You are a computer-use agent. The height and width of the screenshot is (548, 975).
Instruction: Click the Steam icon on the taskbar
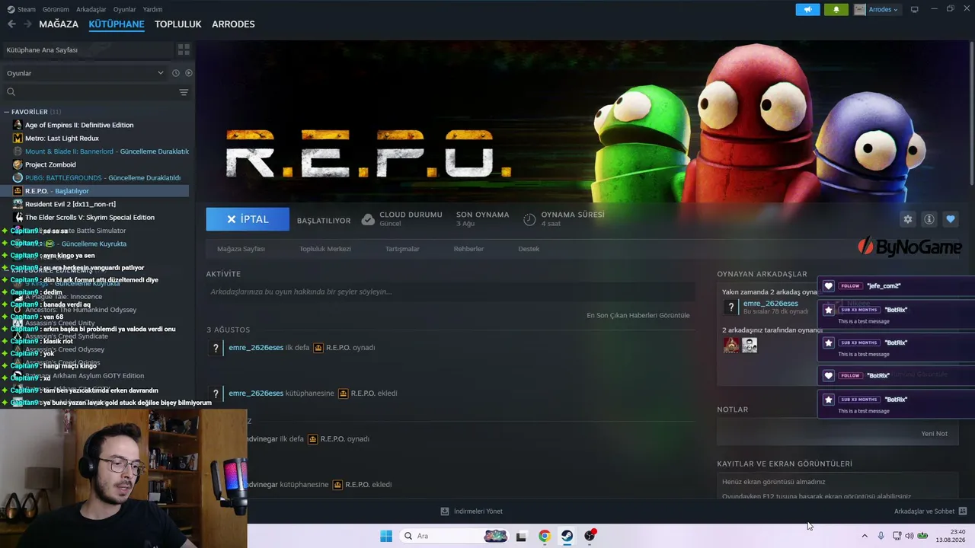567,536
